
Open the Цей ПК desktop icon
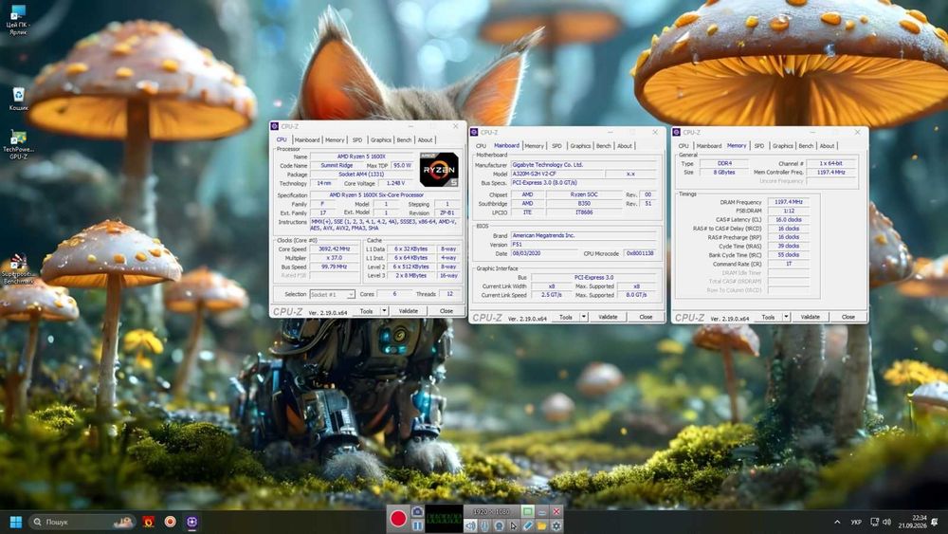(x=18, y=19)
